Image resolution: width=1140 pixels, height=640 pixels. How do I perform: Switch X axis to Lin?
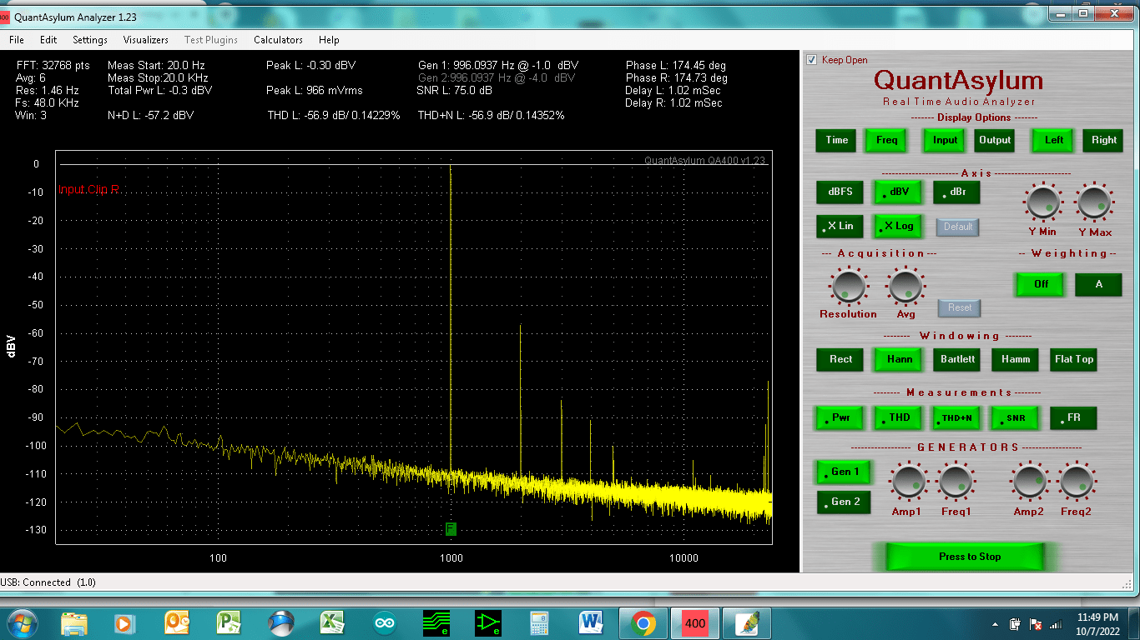tap(840, 226)
